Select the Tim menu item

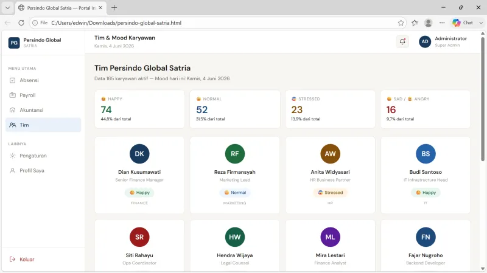(x=43, y=125)
